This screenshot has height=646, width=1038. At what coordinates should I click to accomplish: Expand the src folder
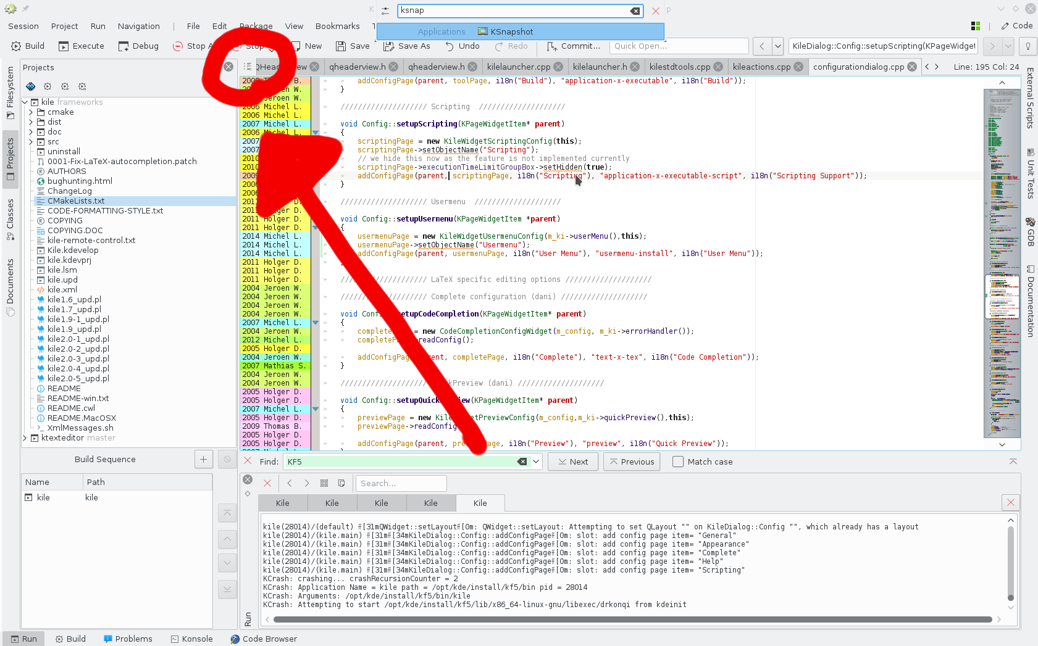pyautogui.click(x=31, y=141)
